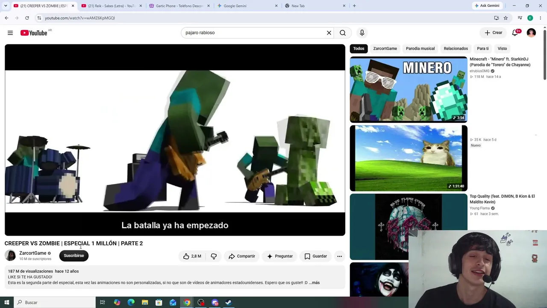Viewport: 547px width, 308px height.
Task: Open a new browser tab
Action: (354, 6)
